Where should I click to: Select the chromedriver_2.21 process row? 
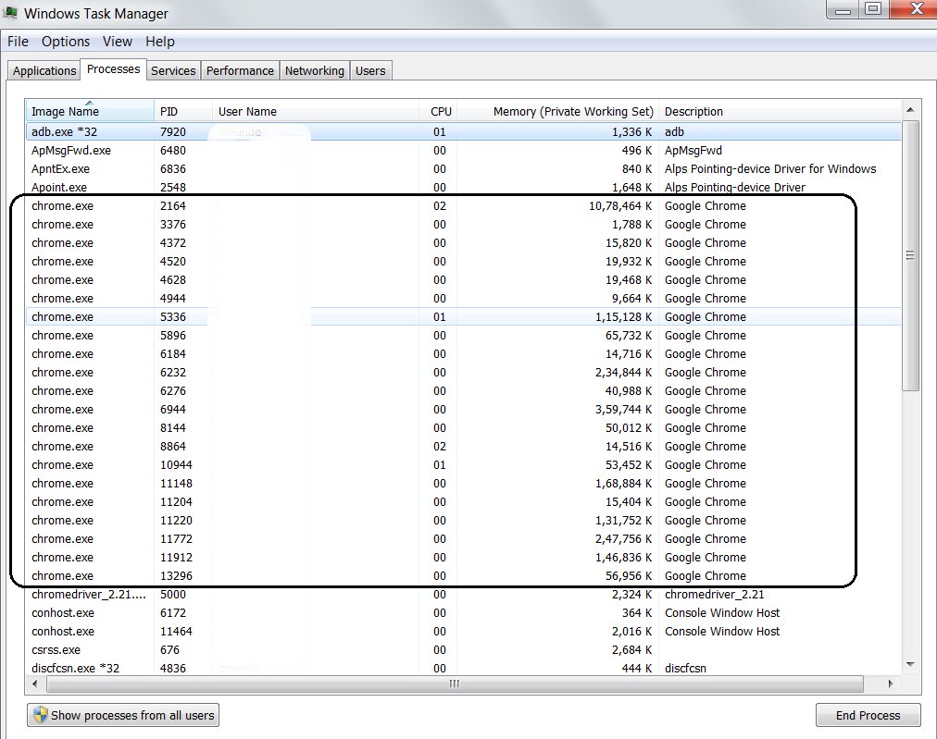pos(463,595)
